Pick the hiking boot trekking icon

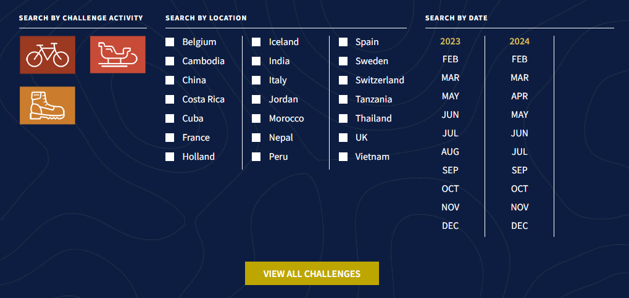(48, 106)
